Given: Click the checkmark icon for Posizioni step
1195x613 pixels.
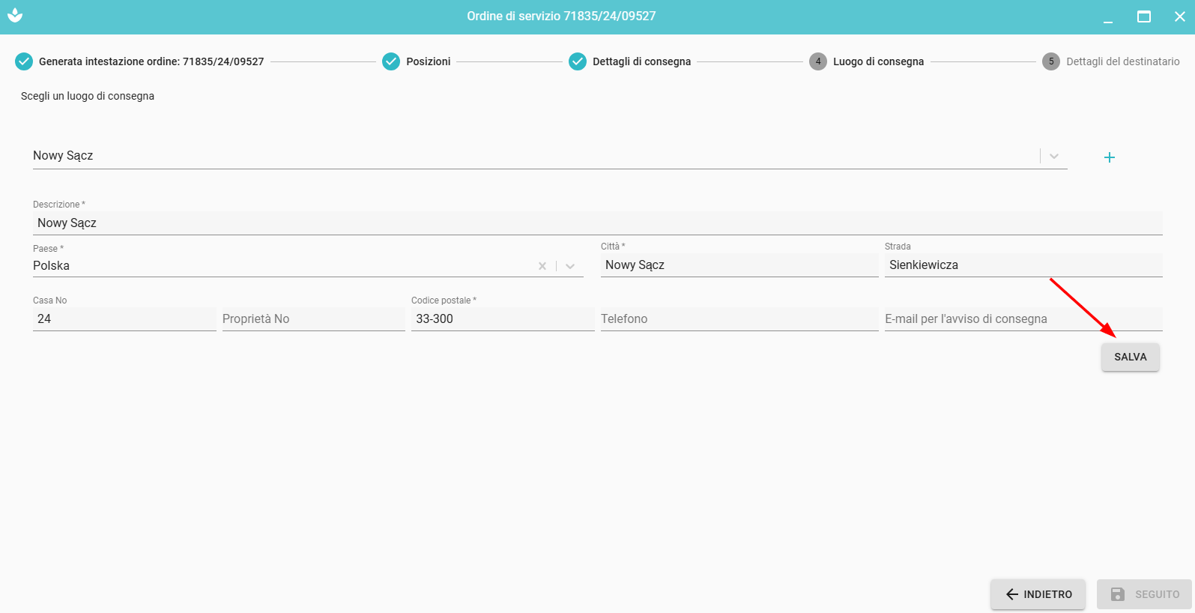Looking at the screenshot, I should coord(391,61).
